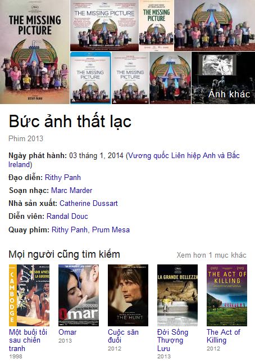Open the Cambodge 'Un soir après la guerre' poster
The height and width of the screenshot is (364, 255).
tap(29, 295)
